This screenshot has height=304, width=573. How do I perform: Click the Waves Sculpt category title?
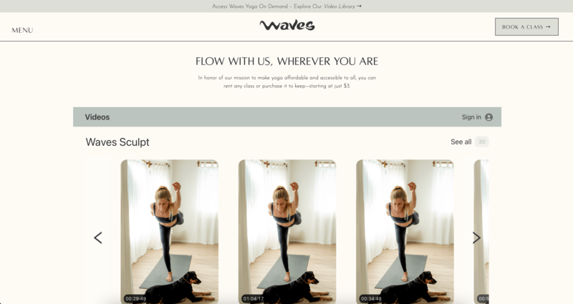117,142
